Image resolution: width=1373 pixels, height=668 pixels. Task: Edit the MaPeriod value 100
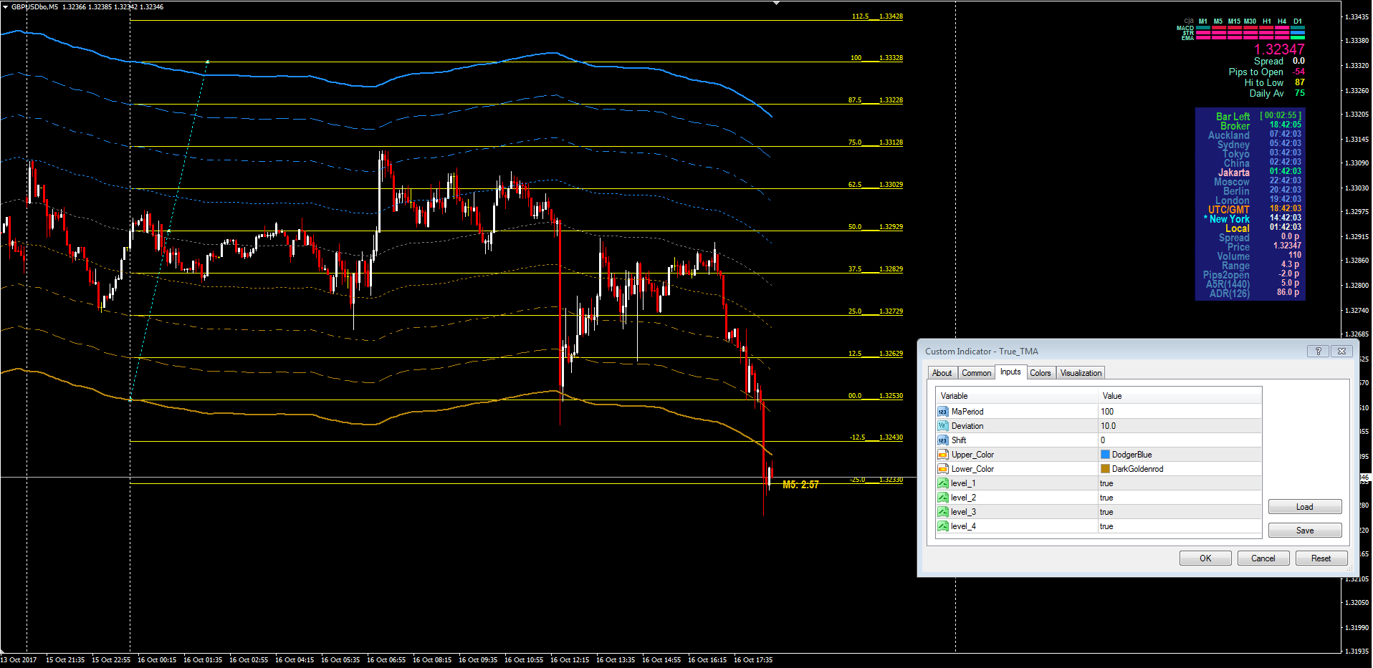click(x=1180, y=412)
